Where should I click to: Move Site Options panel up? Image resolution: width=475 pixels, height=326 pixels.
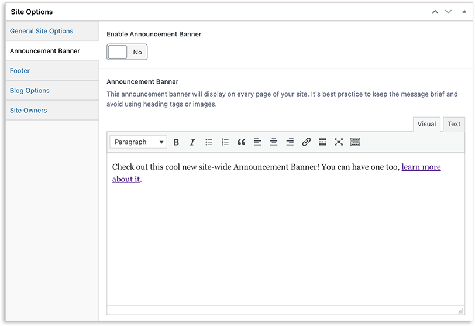point(435,12)
